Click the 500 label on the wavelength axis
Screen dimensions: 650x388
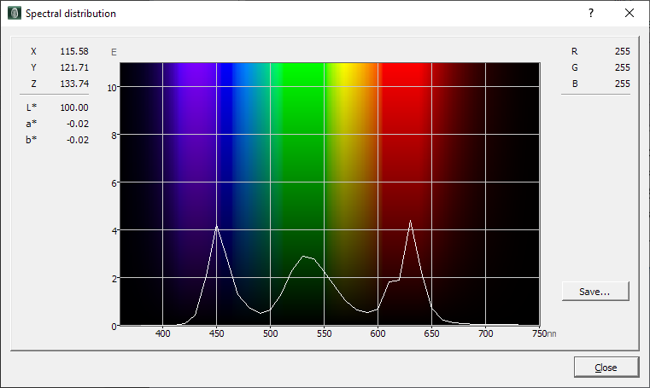click(270, 334)
